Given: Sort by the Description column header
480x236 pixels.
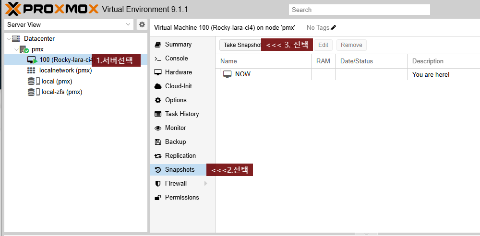Looking at the screenshot, I should [444, 61].
